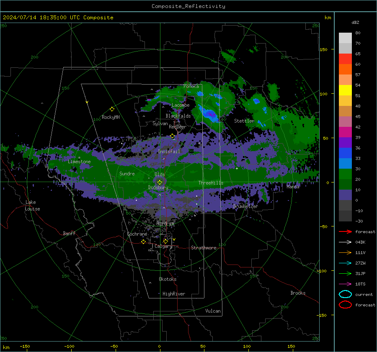Viewport: 377px width, 352px height.
Task: Click the Airdrie label
Action: pyautogui.click(x=165, y=224)
